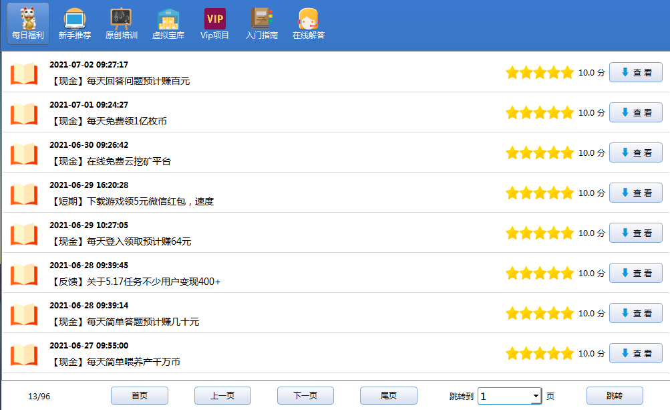Viewport: 670px width, 410px height.
Task: Go to next page with 下一页
Action: point(305,396)
